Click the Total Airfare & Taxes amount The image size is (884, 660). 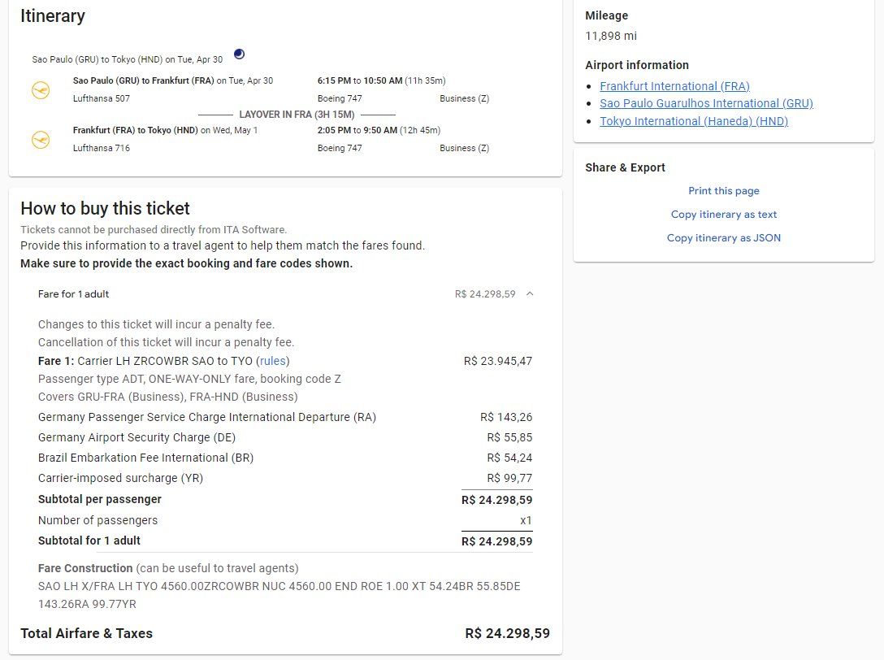(x=507, y=633)
